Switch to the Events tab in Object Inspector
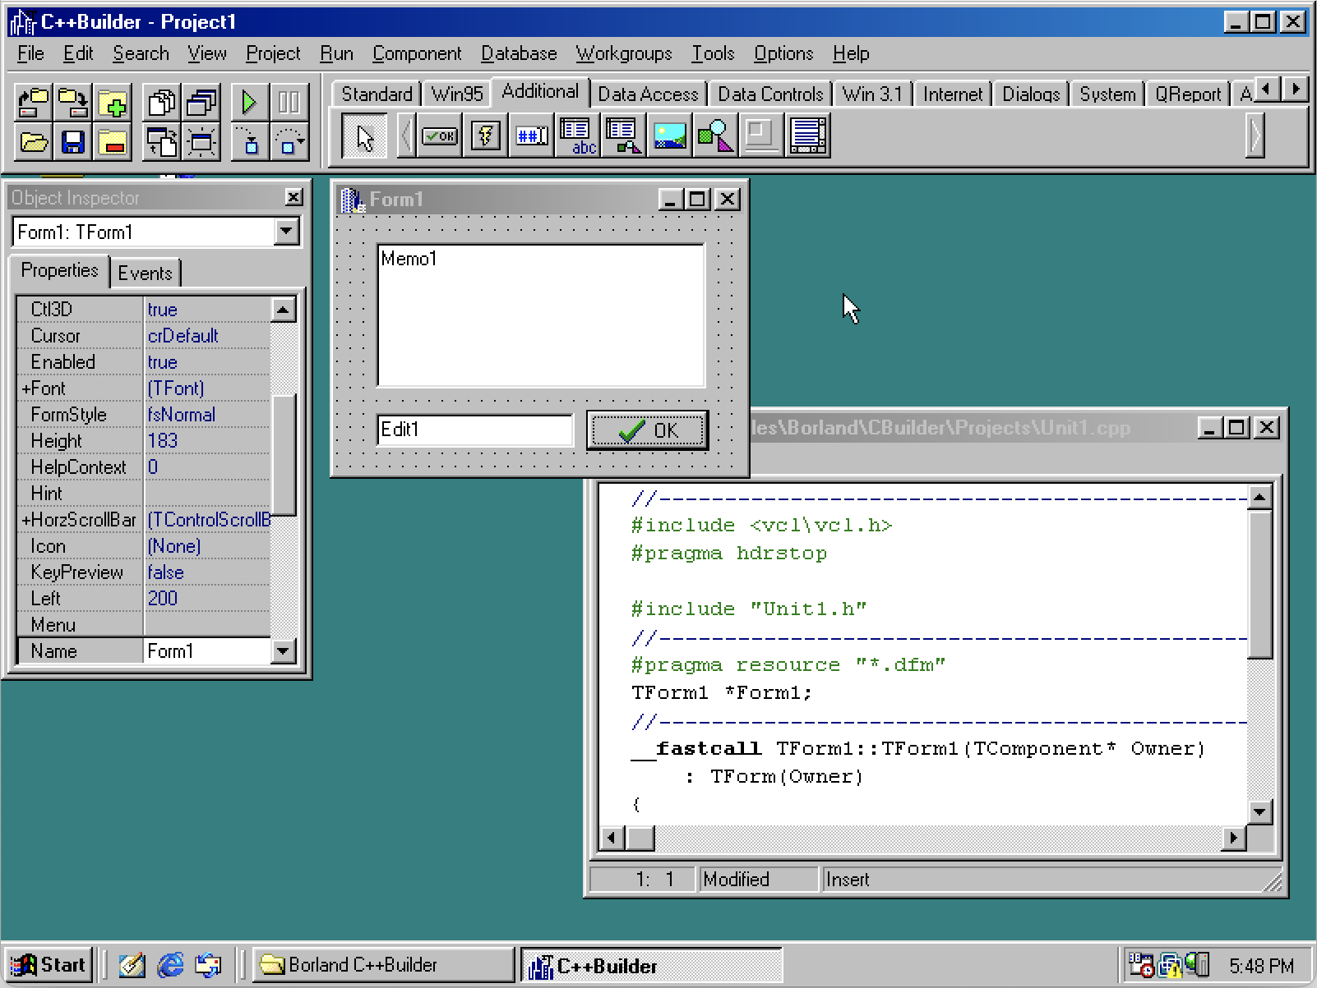This screenshot has height=988, width=1317. tap(146, 272)
